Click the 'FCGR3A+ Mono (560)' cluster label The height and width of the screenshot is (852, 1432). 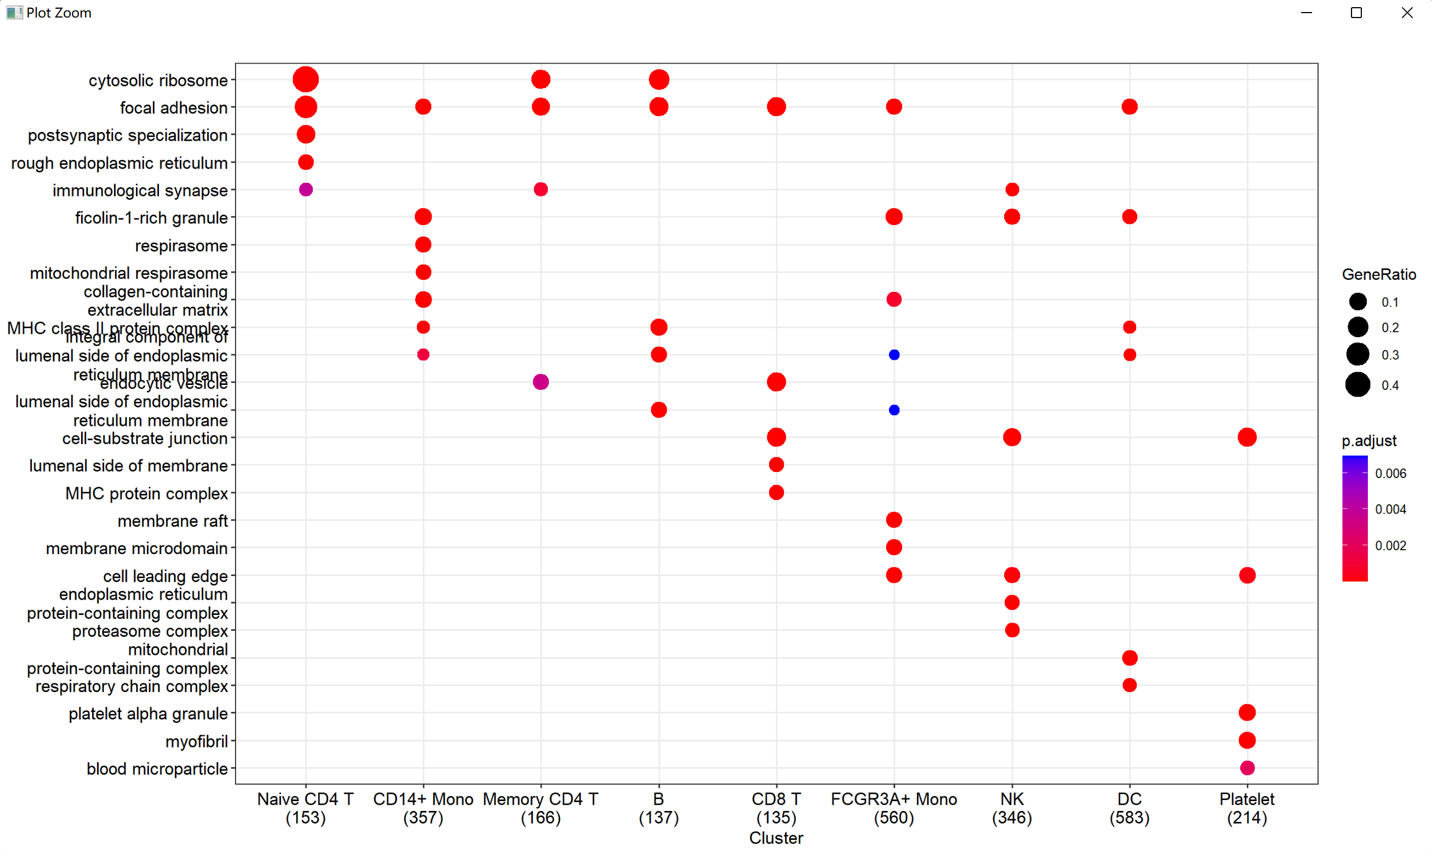tap(894, 808)
